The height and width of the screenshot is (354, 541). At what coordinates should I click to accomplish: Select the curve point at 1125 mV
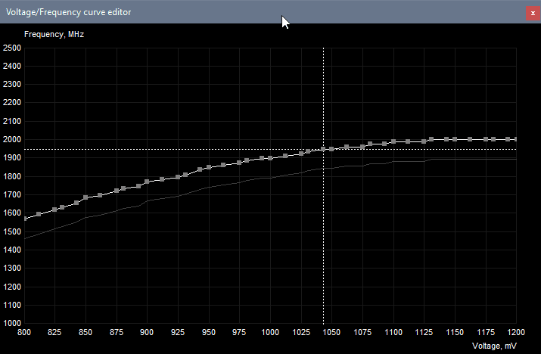coord(424,141)
